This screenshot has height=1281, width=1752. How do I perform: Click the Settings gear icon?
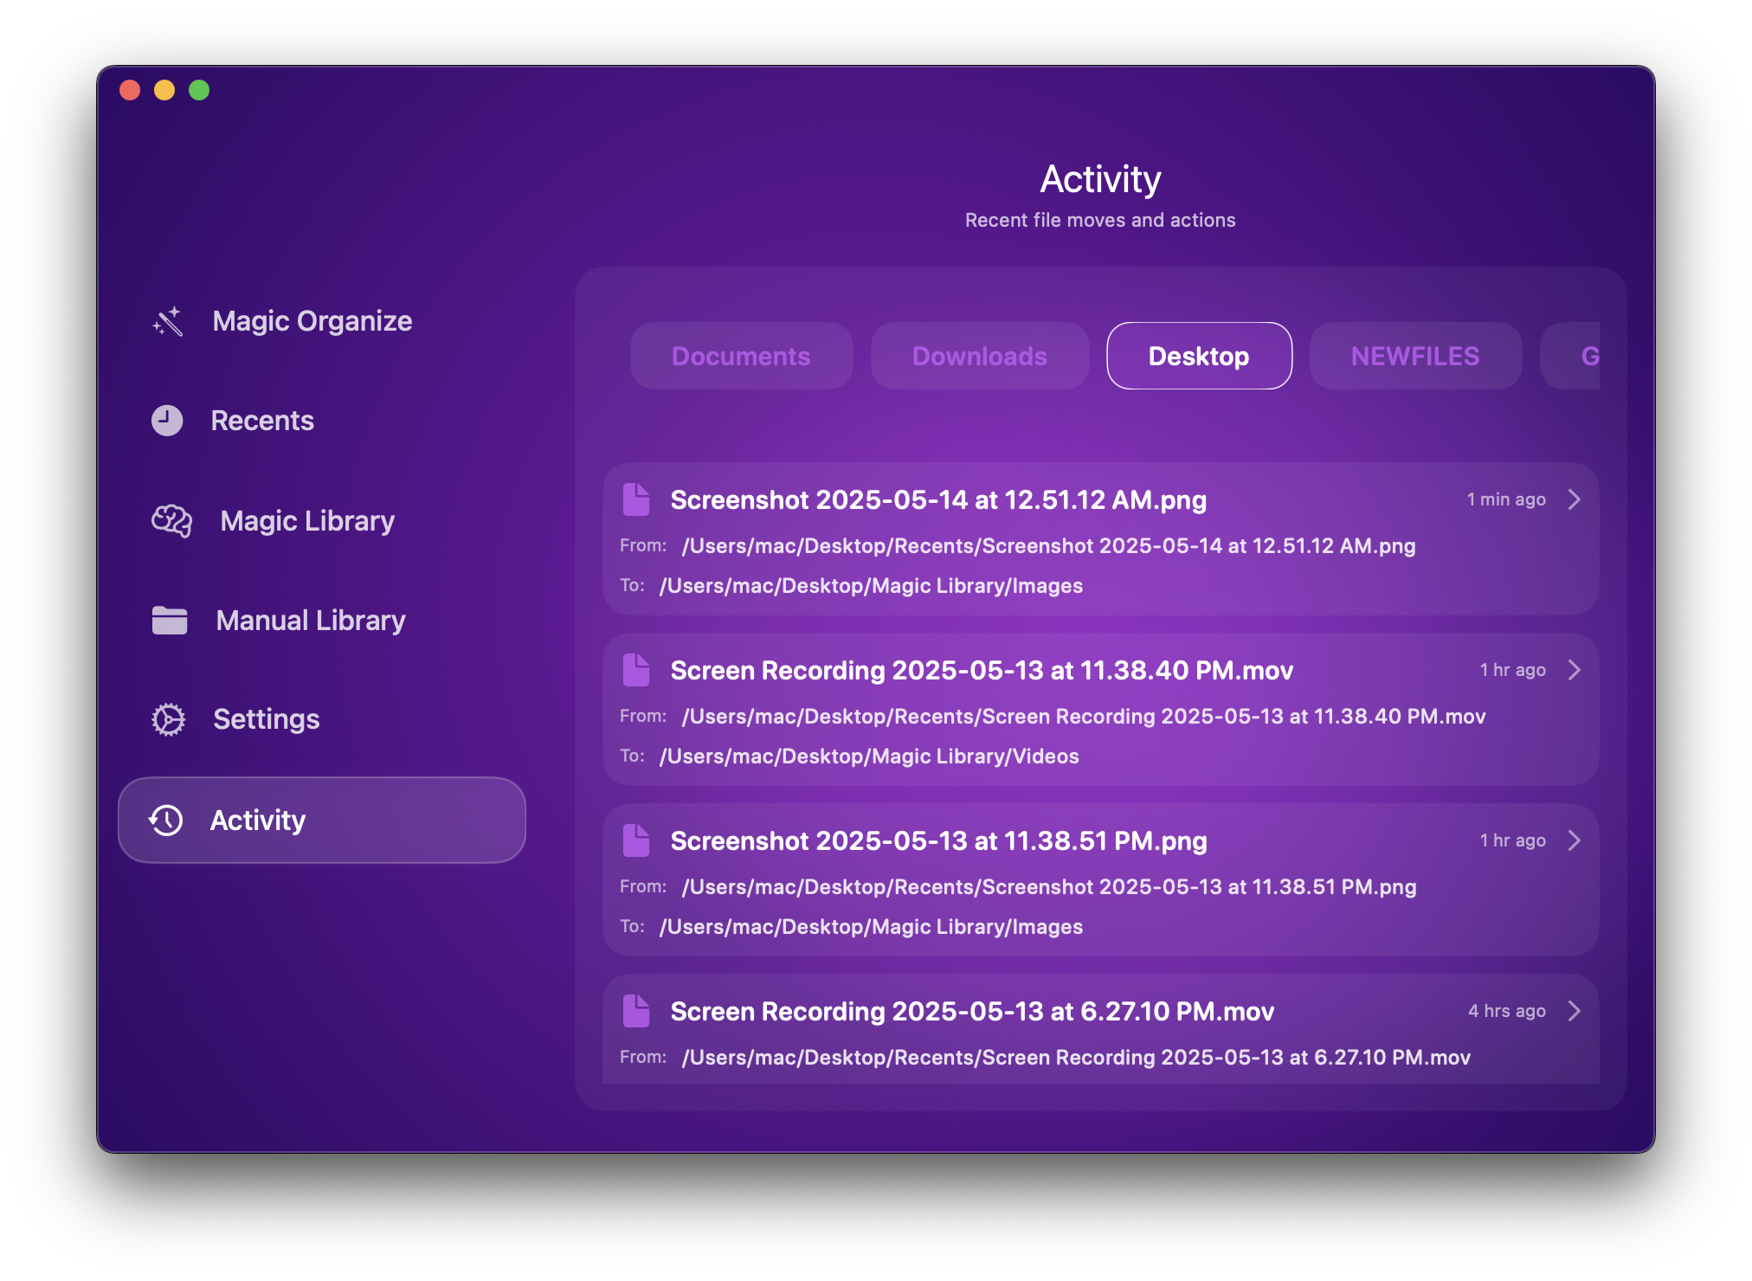click(x=169, y=719)
